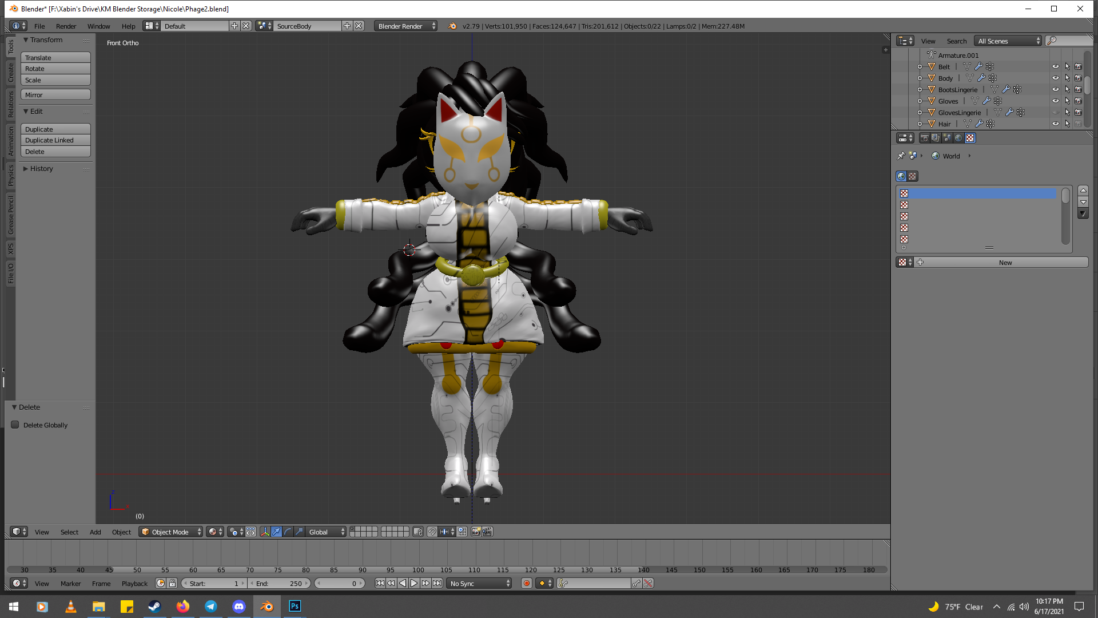The image size is (1098, 618).
Task: Expand the History panel
Action: (x=41, y=169)
